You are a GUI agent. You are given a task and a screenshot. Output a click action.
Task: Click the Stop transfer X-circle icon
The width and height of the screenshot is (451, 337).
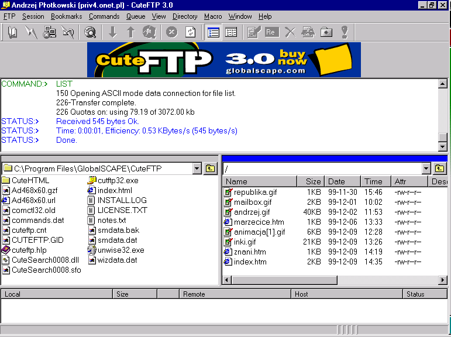coord(172,33)
